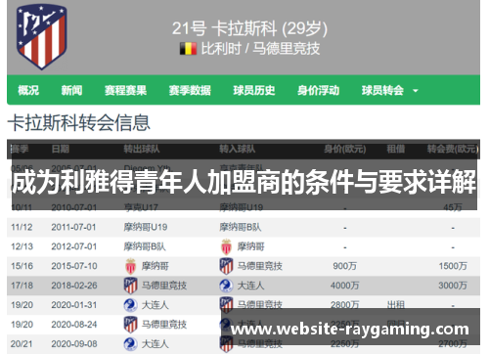Click Dalian crest in 2020-01-31 row
Screen dimensions: 489x354
point(130,305)
